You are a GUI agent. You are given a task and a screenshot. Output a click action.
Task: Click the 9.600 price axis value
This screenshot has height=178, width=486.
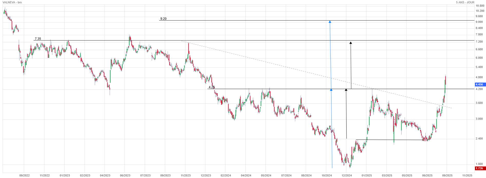click(479, 16)
